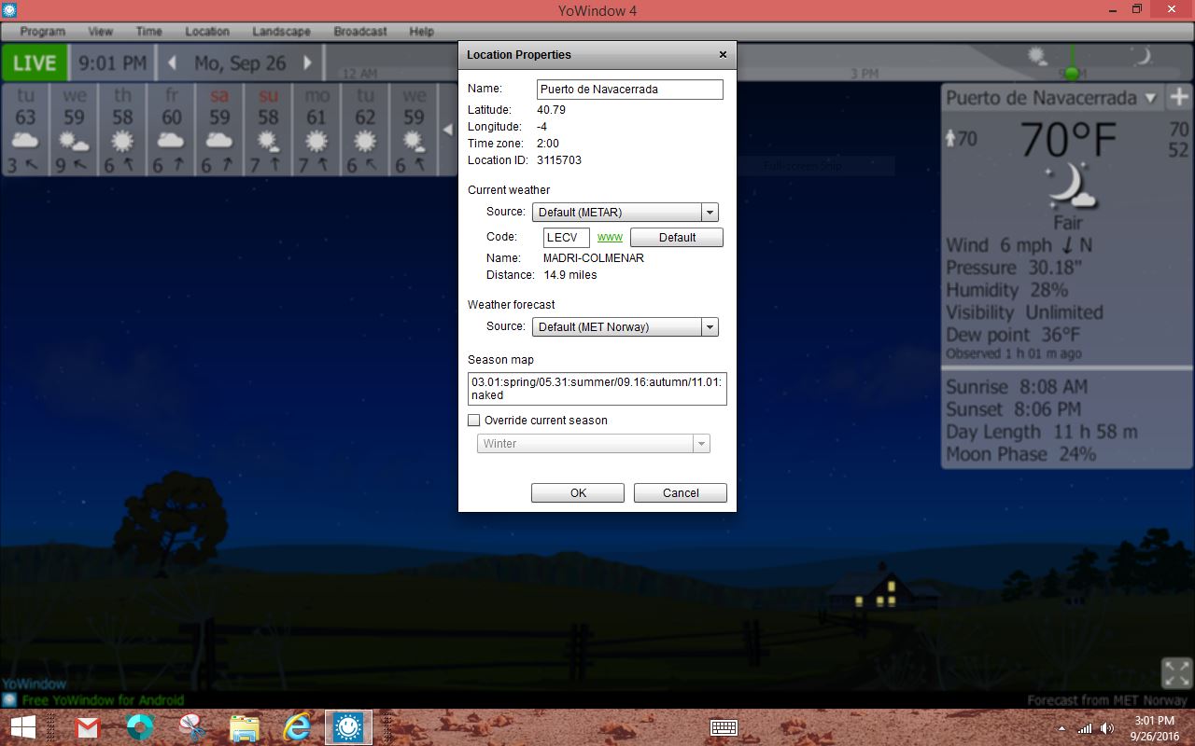Go to next day arrow
Screen dimensions: 1195x746
tap(307, 63)
